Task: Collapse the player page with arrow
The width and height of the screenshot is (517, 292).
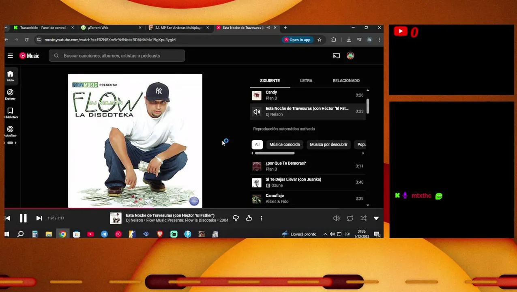Action: [x=376, y=218]
